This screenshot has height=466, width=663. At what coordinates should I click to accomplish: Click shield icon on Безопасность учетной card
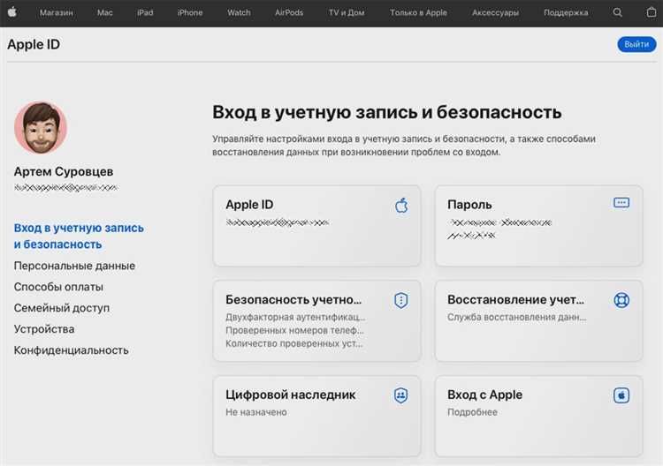point(400,300)
